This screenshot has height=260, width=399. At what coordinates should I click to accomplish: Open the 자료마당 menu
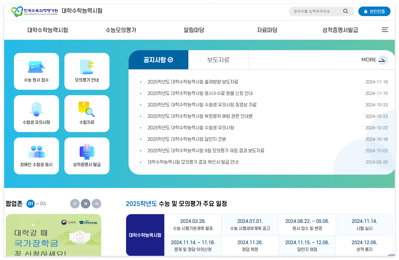point(267,30)
